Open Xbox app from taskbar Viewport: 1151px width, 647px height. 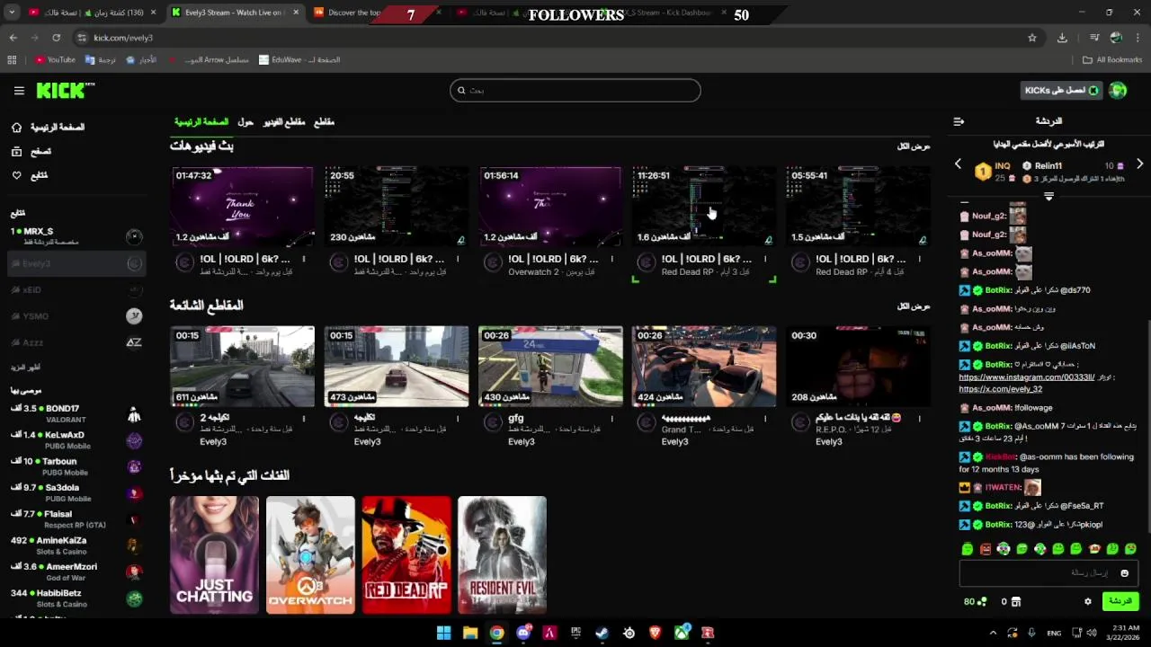pyautogui.click(x=682, y=633)
